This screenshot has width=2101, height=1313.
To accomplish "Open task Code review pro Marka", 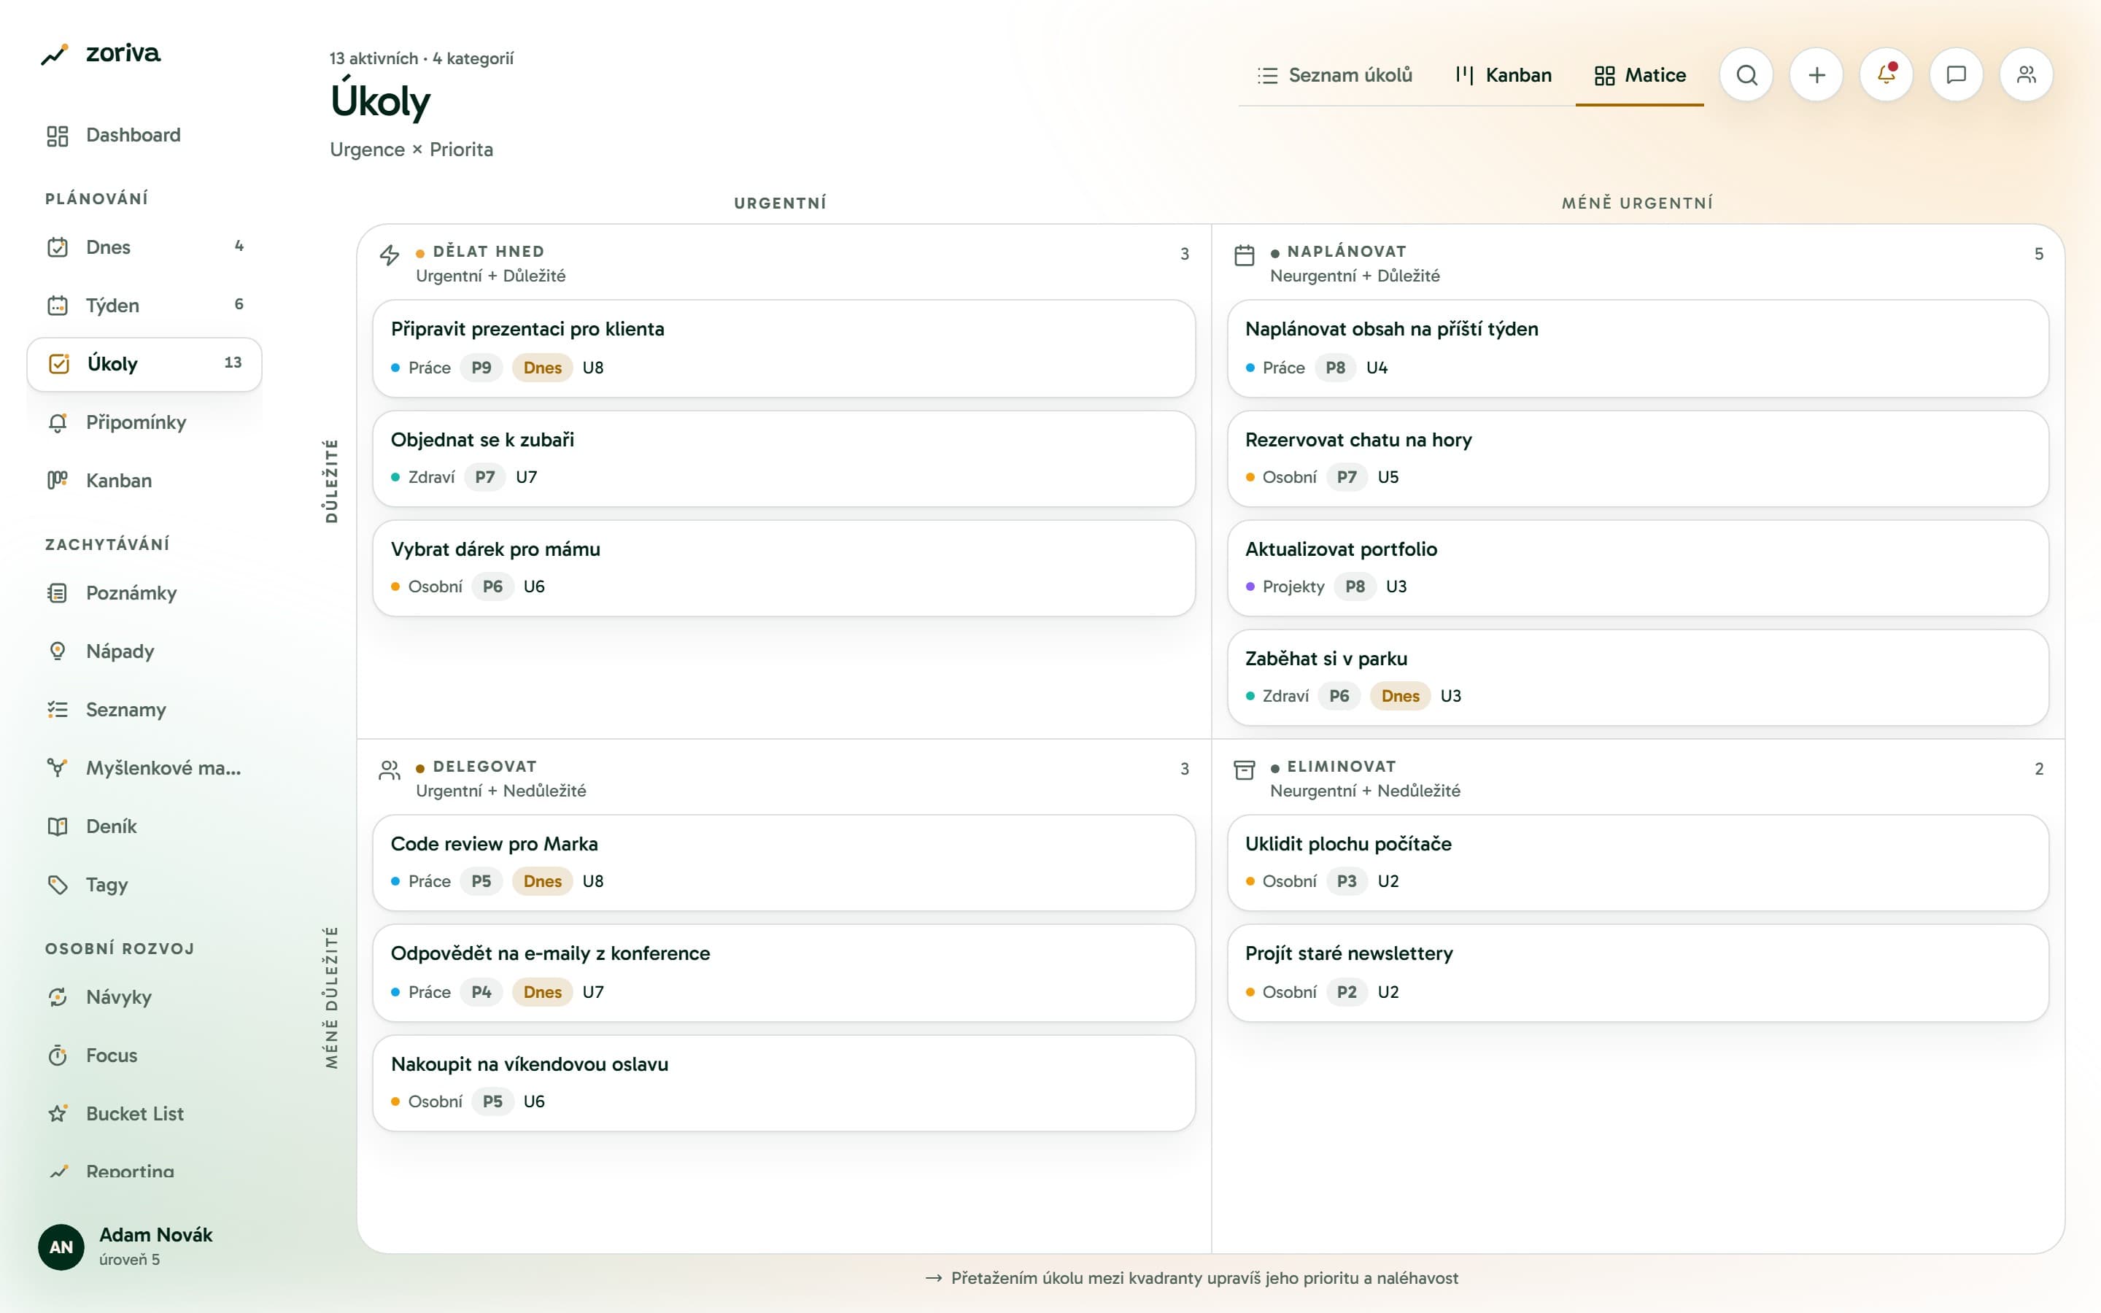I will coord(784,862).
